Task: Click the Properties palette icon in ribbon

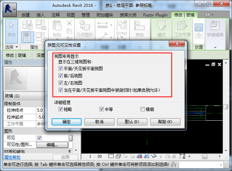Action: [27, 37]
